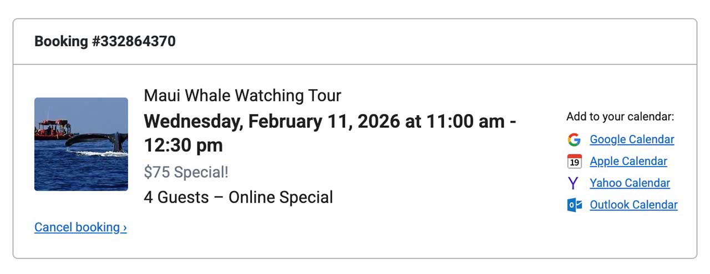Click the Google "G" logo icon
This screenshot has height=274, width=710.
point(574,139)
